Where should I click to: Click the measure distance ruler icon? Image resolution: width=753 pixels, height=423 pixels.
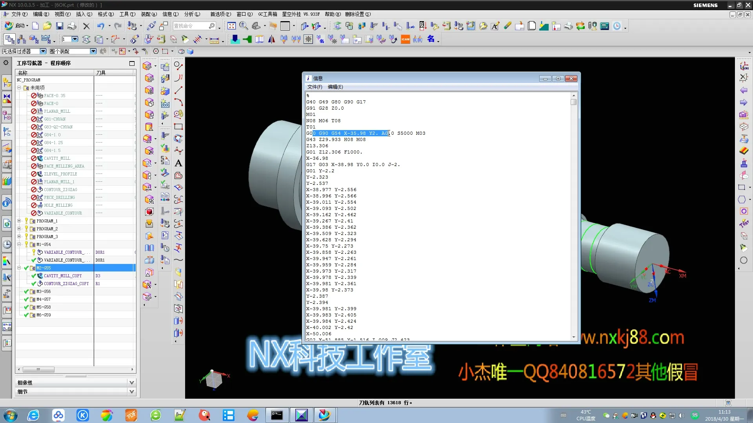pyautogui.click(x=214, y=40)
